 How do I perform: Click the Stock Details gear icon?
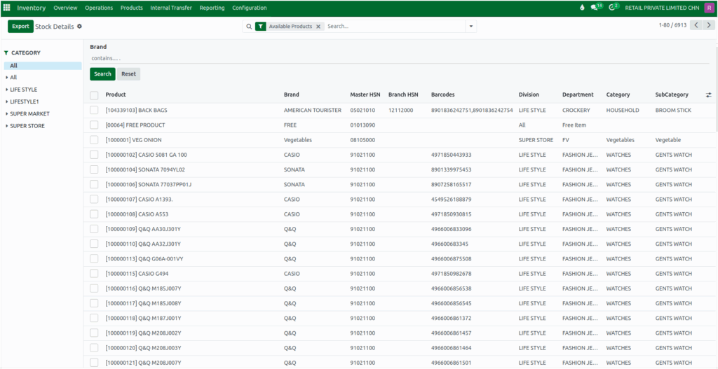79,27
